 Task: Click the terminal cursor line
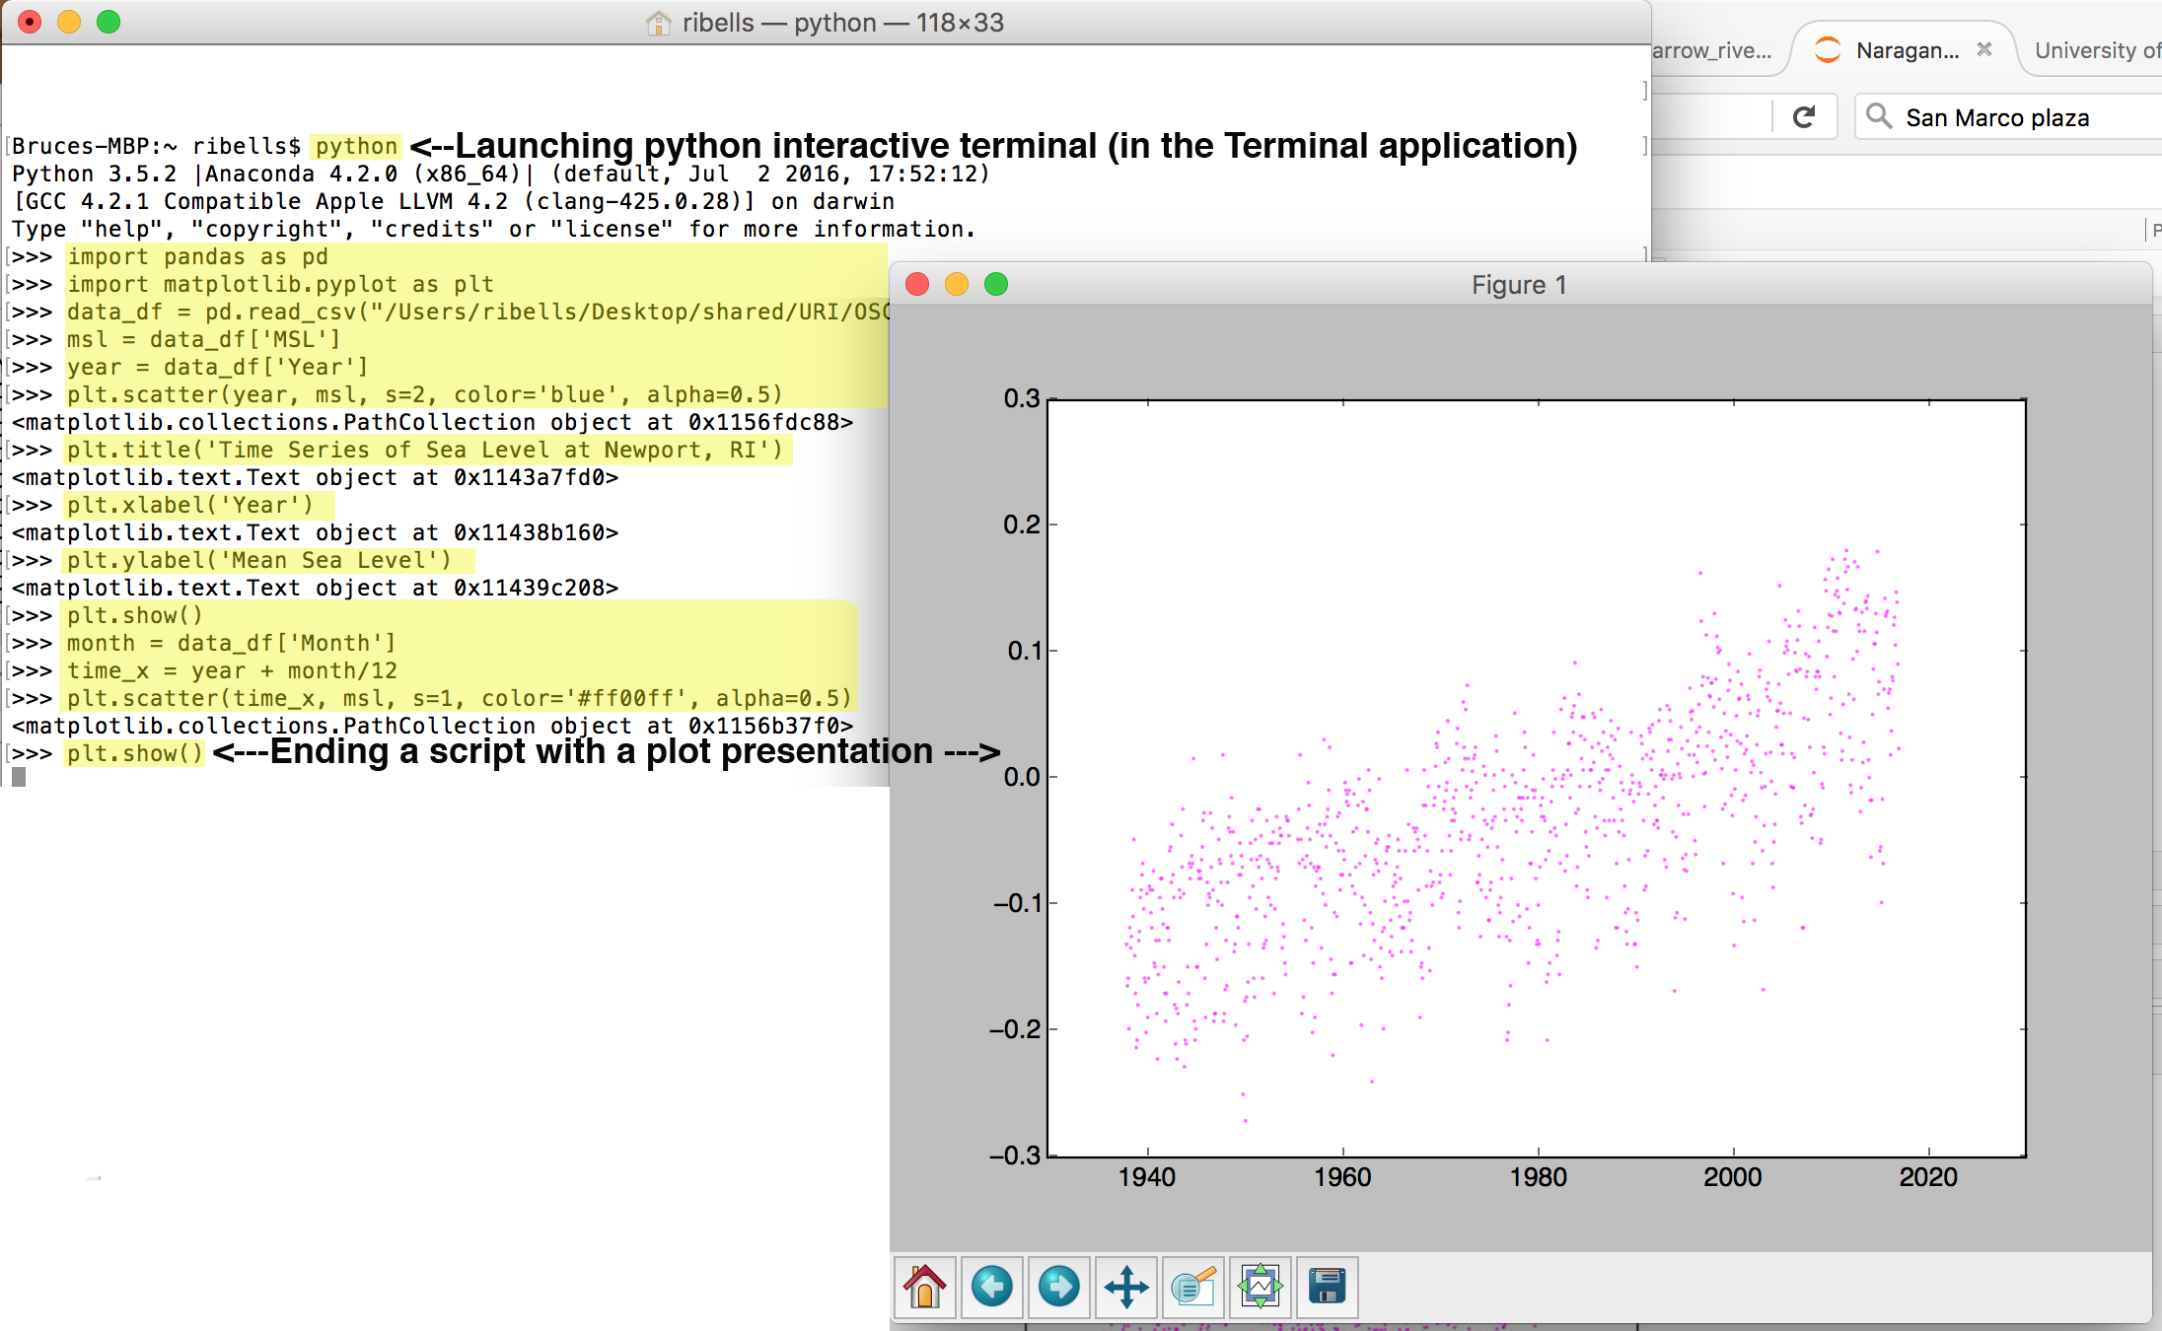point(19,777)
